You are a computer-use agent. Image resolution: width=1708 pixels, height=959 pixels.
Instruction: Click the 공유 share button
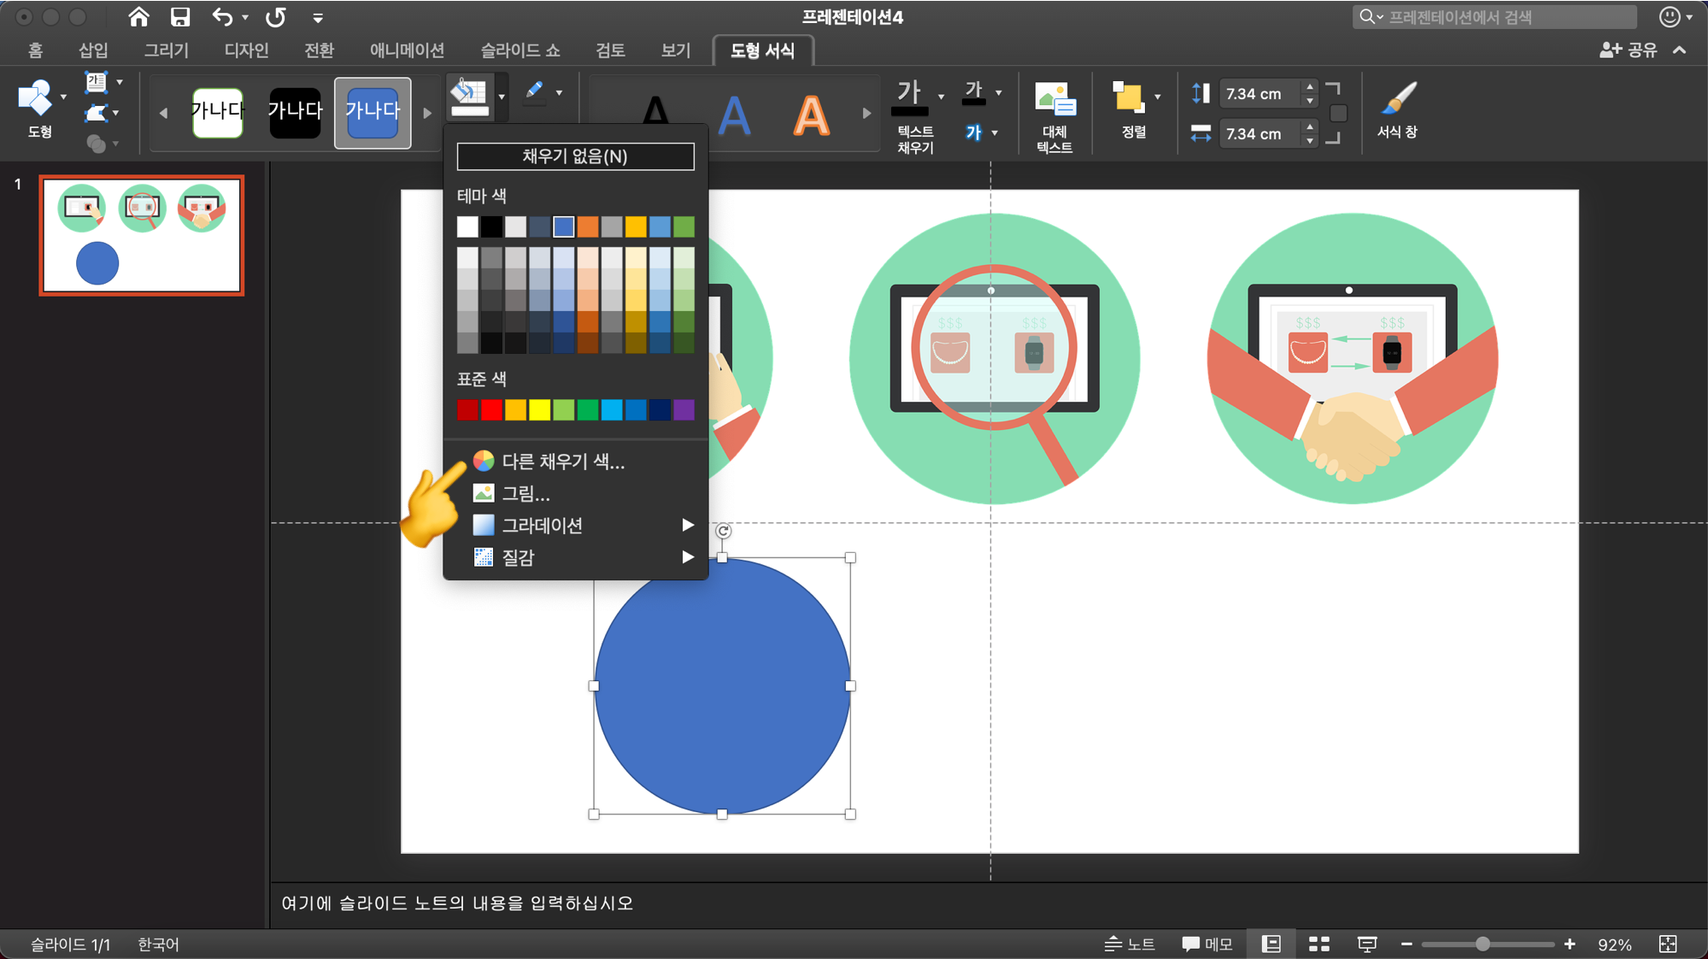(1629, 50)
